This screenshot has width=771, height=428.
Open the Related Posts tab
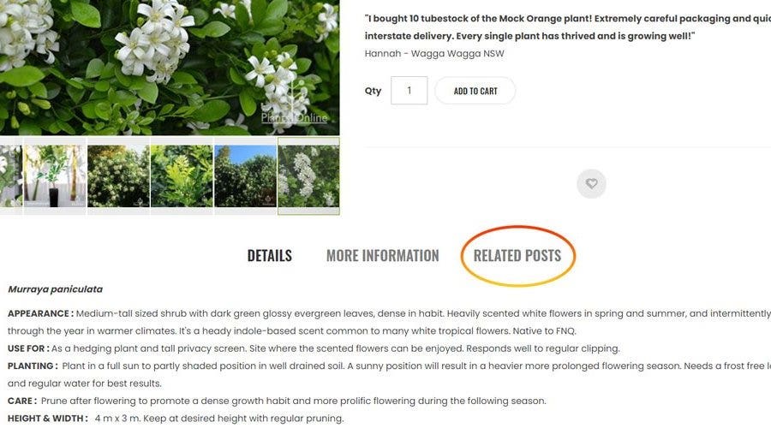click(x=517, y=256)
